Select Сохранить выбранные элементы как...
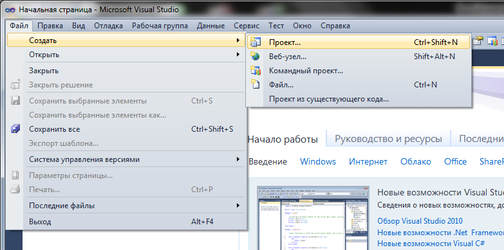Image resolution: width=504 pixels, height=250 pixels. click(126, 115)
